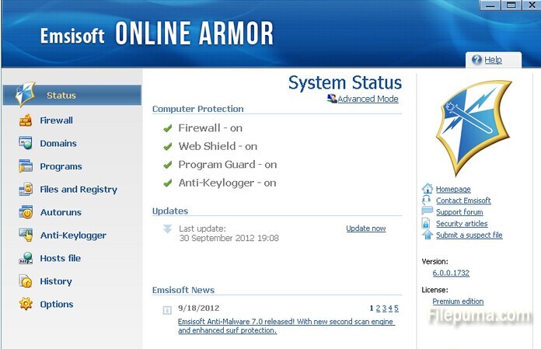The height and width of the screenshot is (349, 541).
Task: Select the Domains icon in sidebar
Action: point(26,143)
